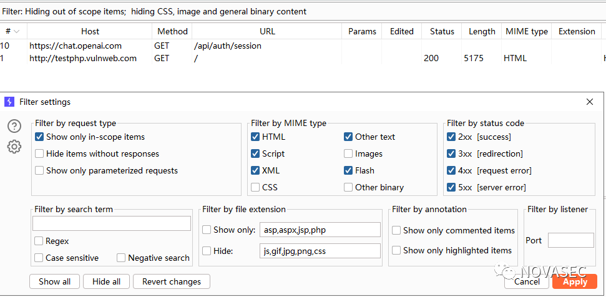Enable the Regex search option
The width and height of the screenshot is (606, 297).
[39, 241]
